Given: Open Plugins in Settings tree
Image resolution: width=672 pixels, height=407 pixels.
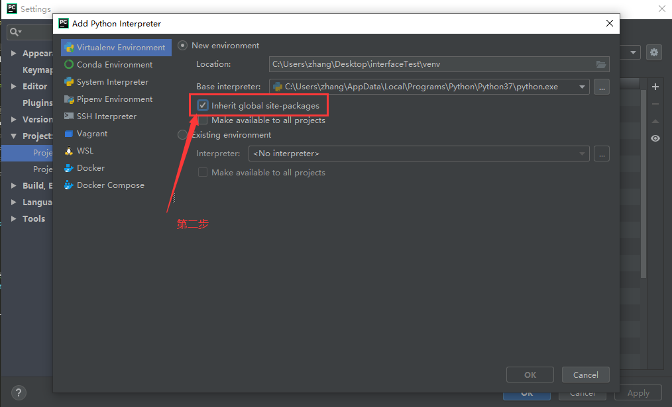Looking at the screenshot, I should pyautogui.click(x=37, y=103).
